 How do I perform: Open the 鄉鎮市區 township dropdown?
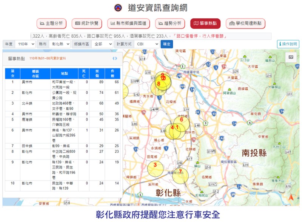coord(102,44)
